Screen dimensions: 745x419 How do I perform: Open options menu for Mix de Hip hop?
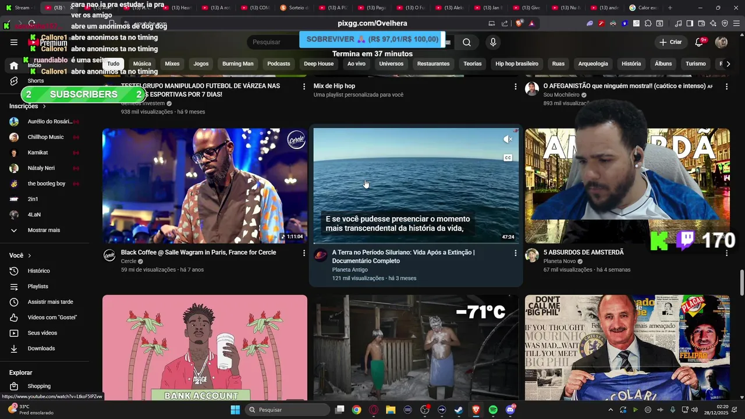pos(515,87)
